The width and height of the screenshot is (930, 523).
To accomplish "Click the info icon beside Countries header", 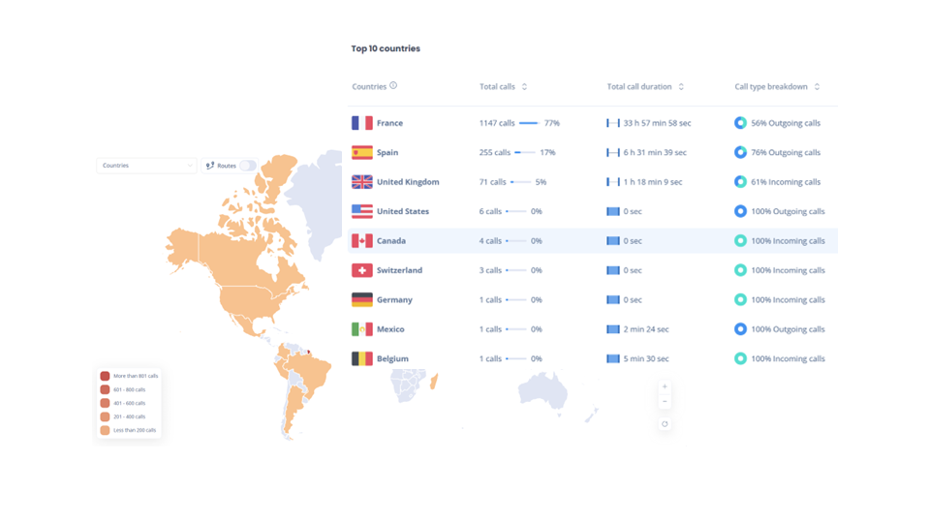I will point(393,85).
